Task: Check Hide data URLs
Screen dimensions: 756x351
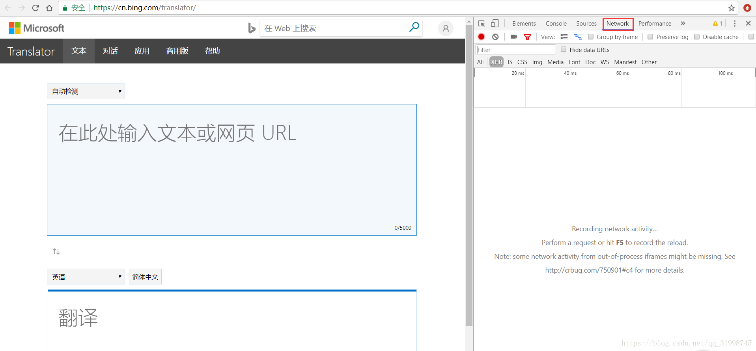Action: click(x=564, y=49)
